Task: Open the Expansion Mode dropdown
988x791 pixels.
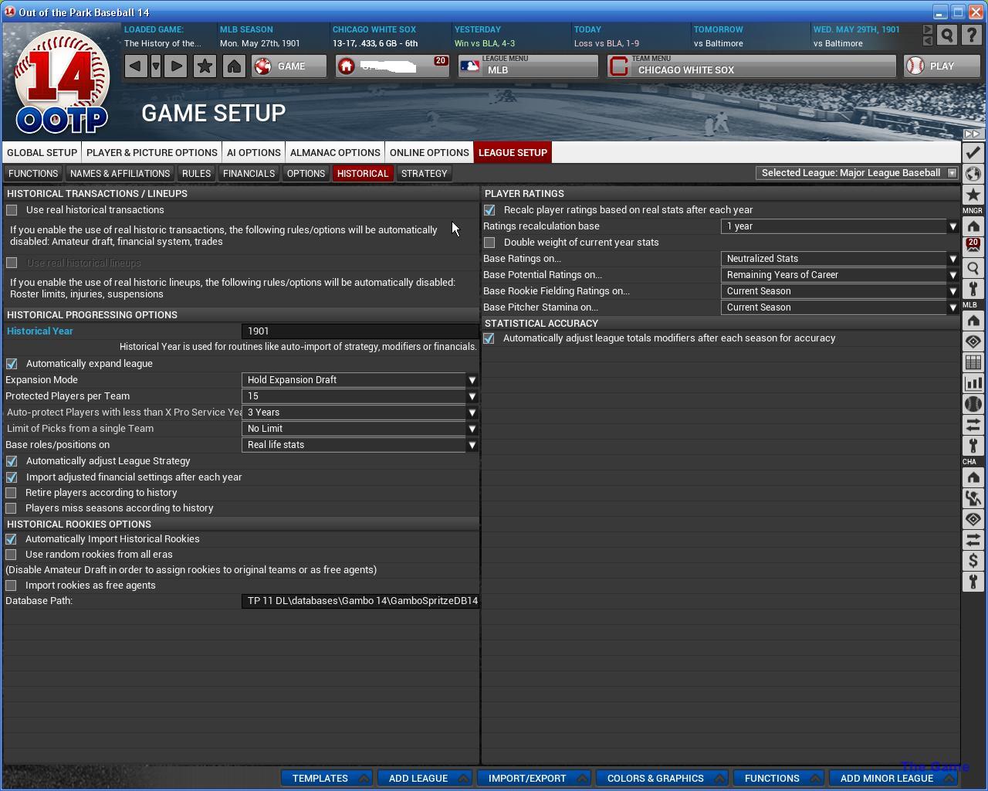Action: [360, 380]
